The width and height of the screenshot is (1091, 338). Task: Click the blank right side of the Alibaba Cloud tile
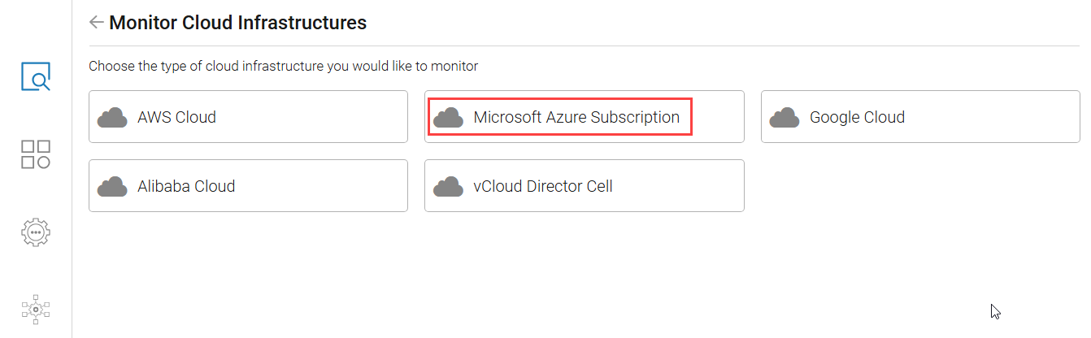(333, 186)
